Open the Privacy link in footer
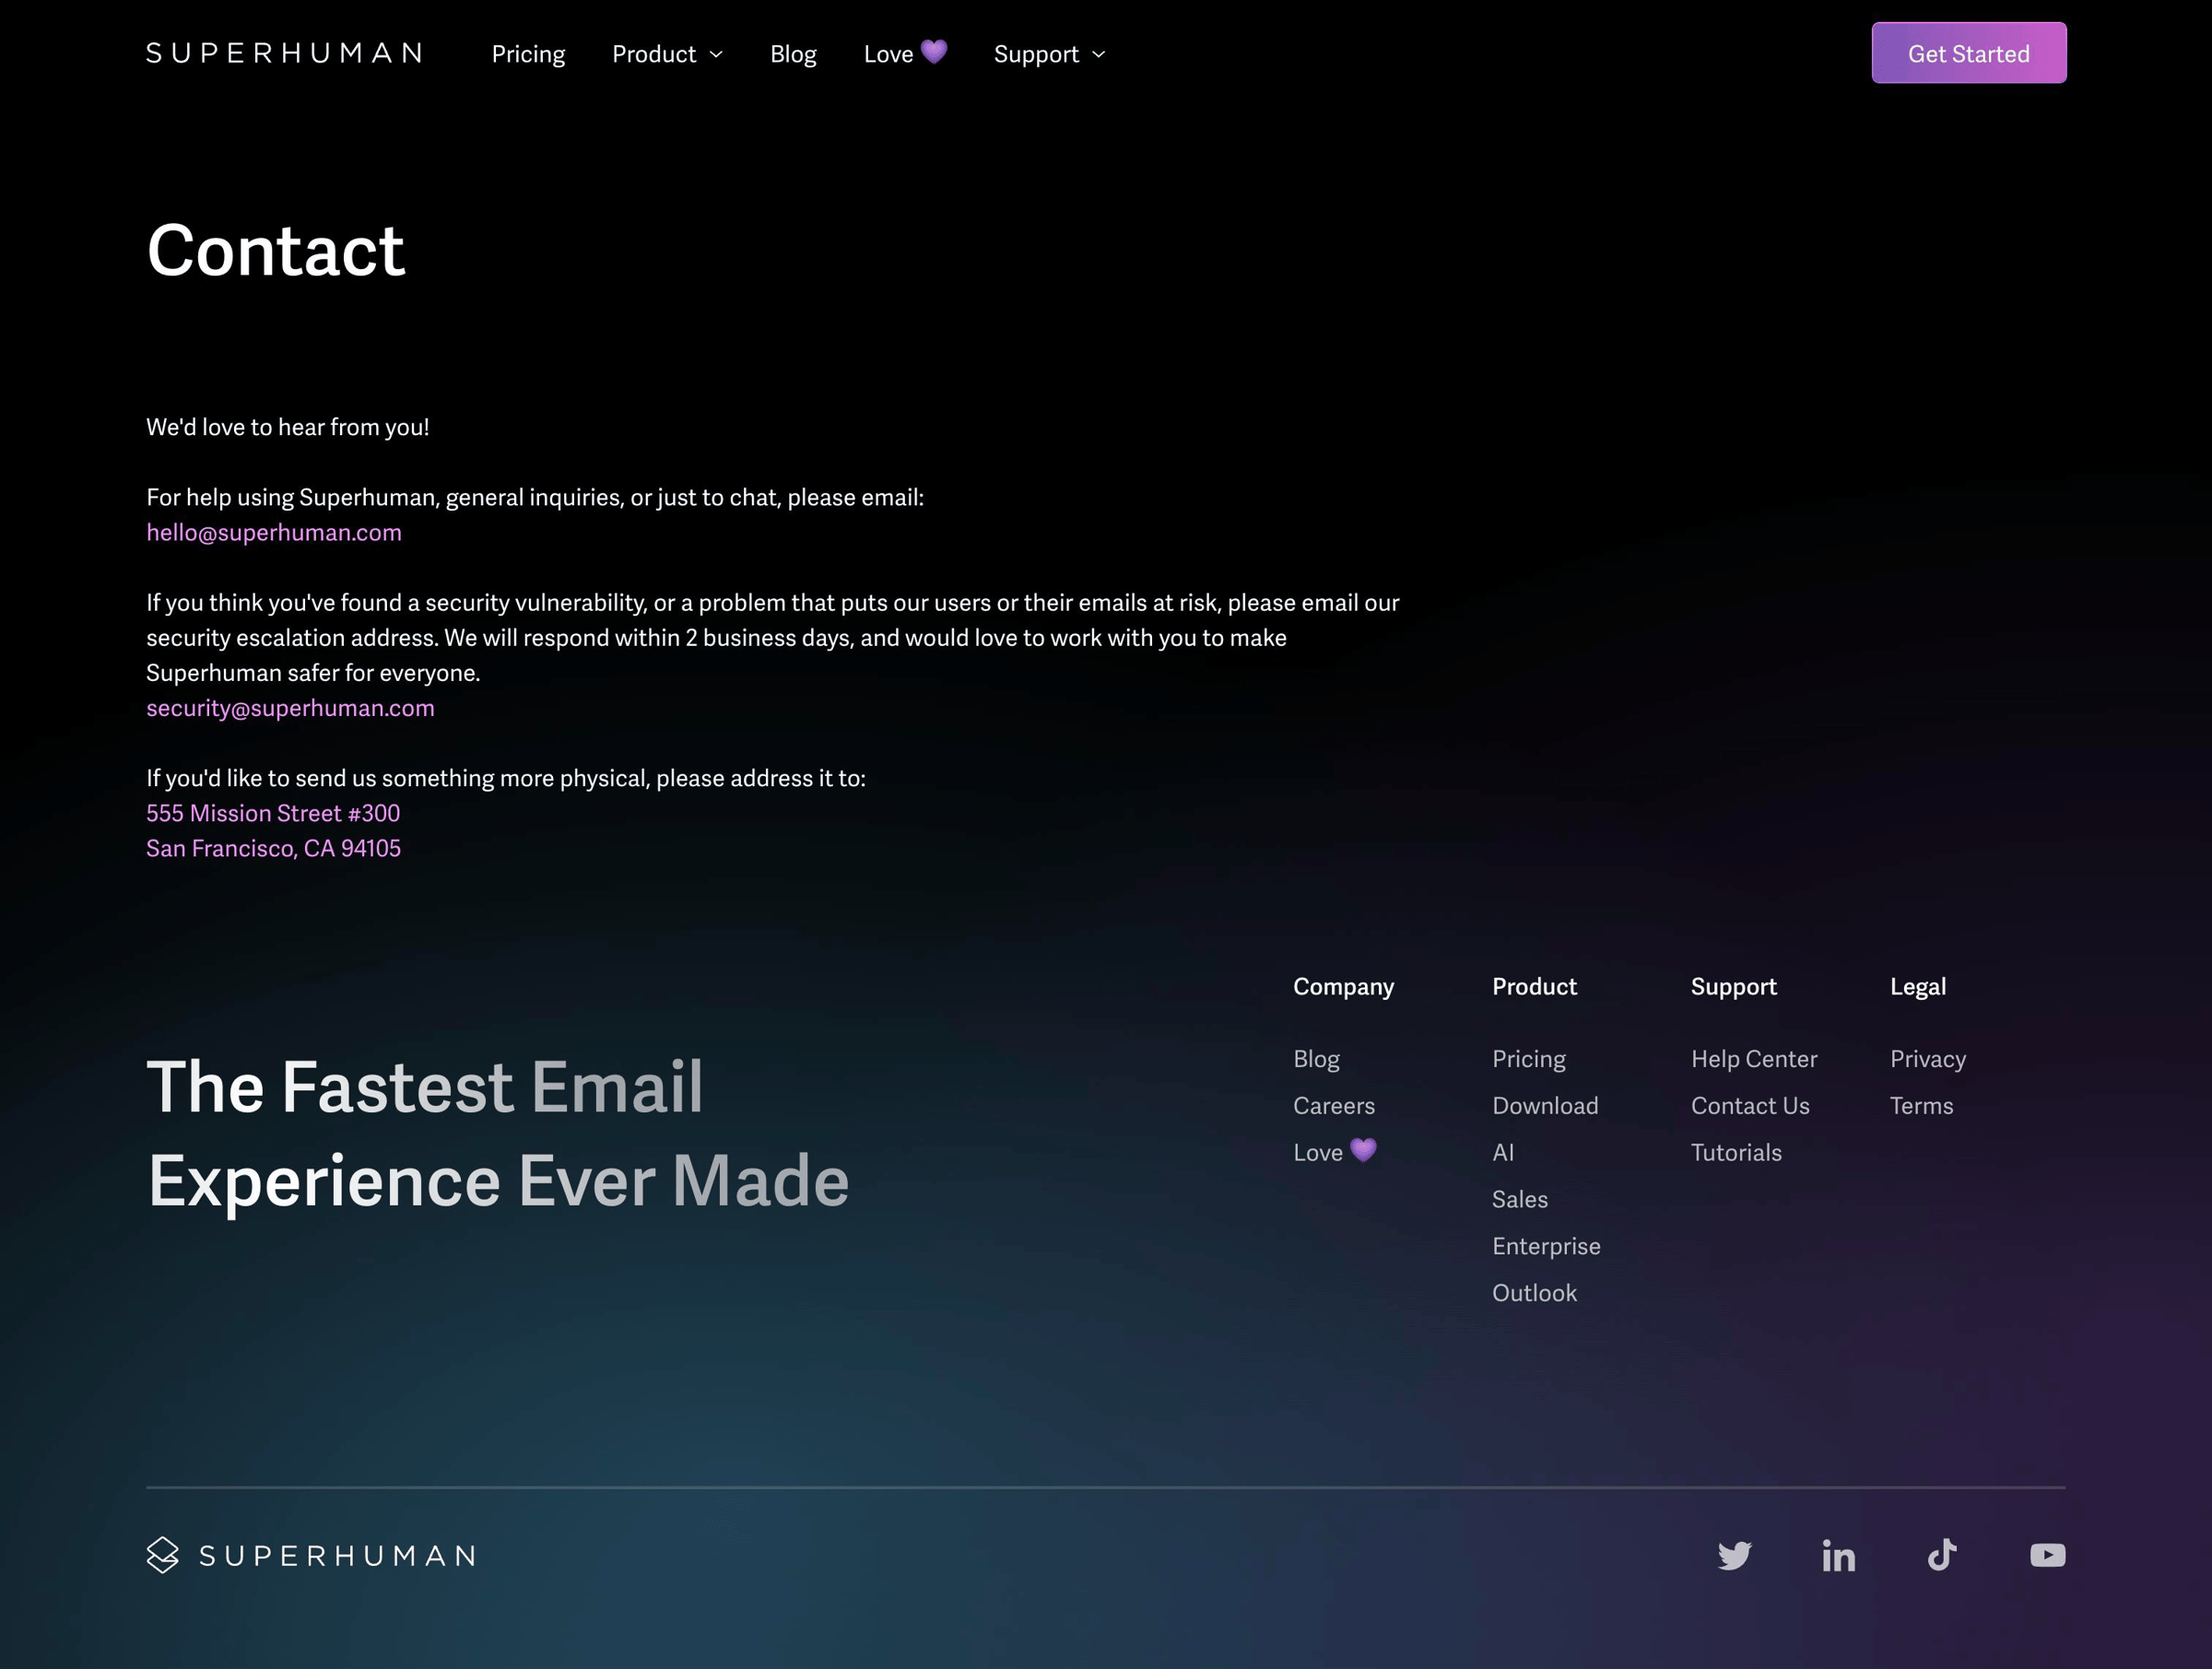The height and width of the screenshot is (1669, 2212). click(1927, 1059)
